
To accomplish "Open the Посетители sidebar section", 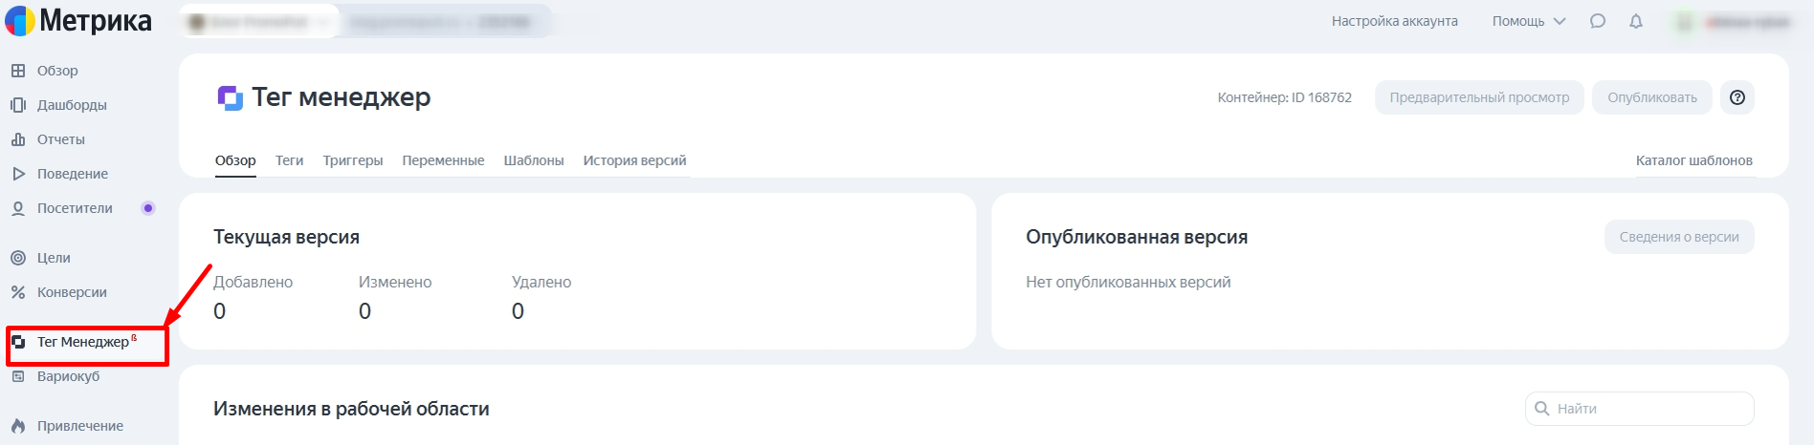I will pos(74,208).
